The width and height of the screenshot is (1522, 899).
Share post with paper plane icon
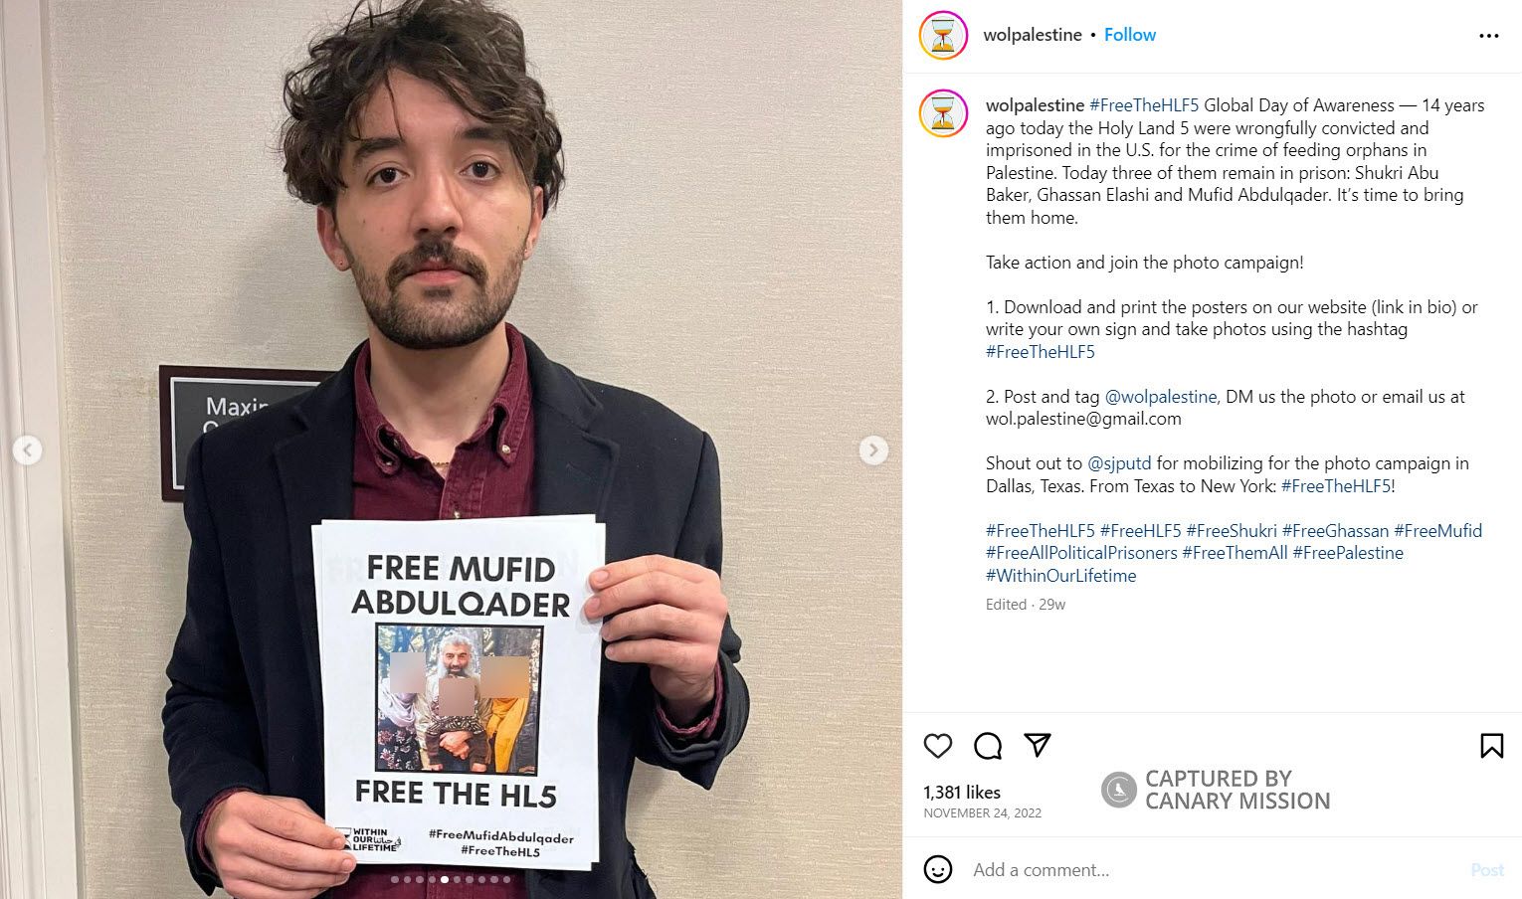1038,746
